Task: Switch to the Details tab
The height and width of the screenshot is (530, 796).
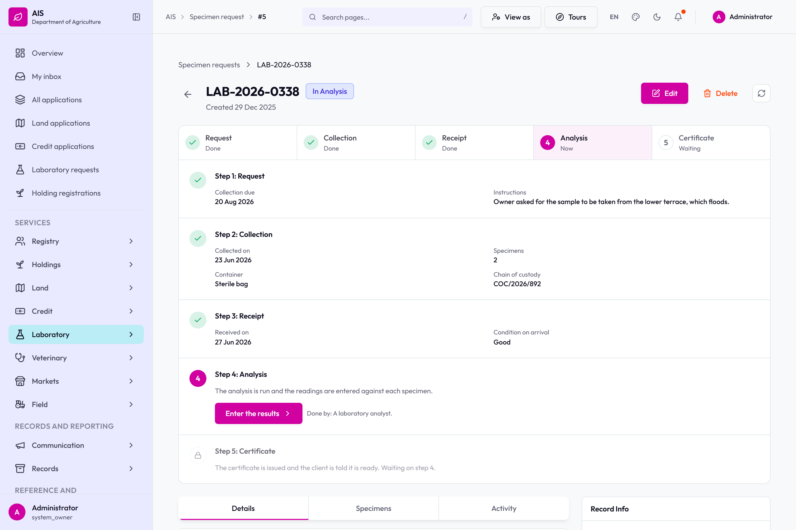Action: (243, 508)
